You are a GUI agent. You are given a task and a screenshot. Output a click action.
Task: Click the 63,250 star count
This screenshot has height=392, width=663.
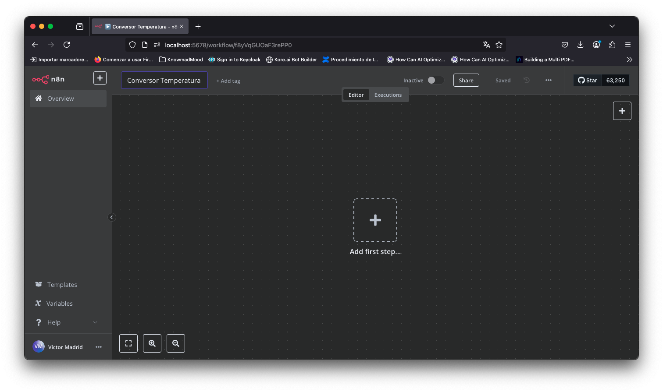point(616,80)
